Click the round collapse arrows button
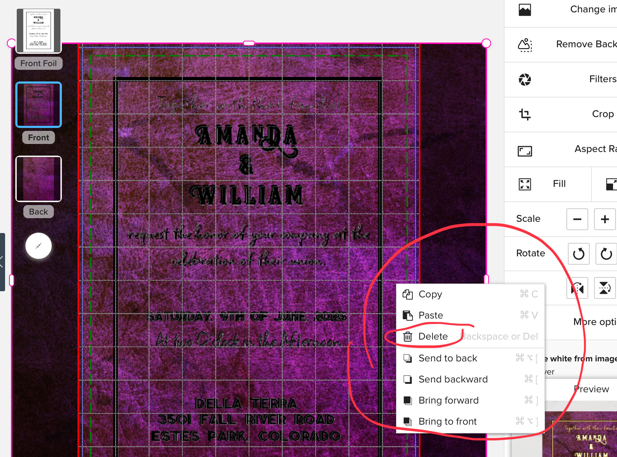 pyautogui.click(x=39, y=246)
